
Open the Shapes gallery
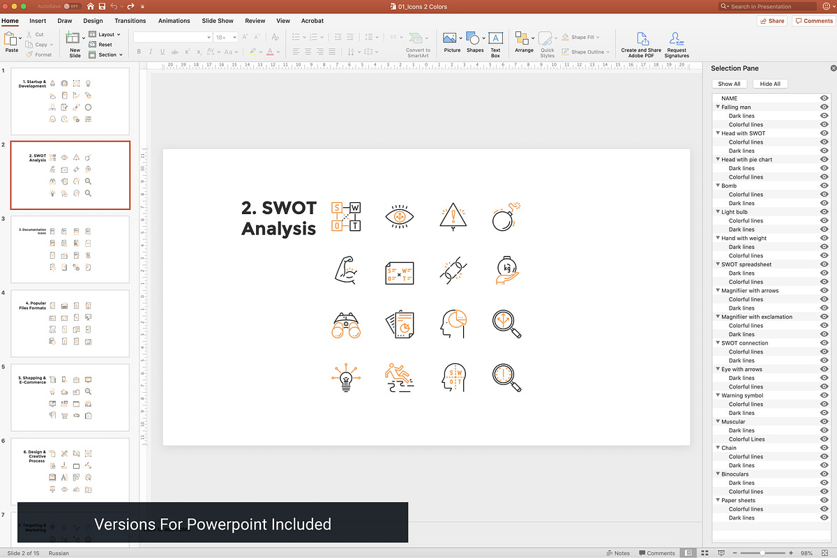tap(475, 42)
